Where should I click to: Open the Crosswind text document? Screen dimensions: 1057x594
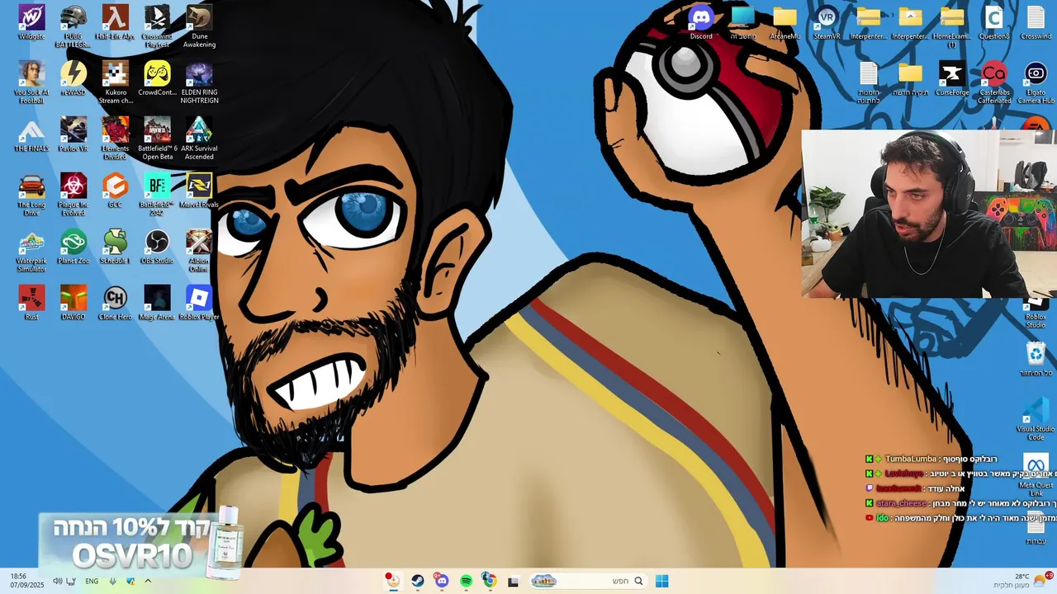point(1036,22)
